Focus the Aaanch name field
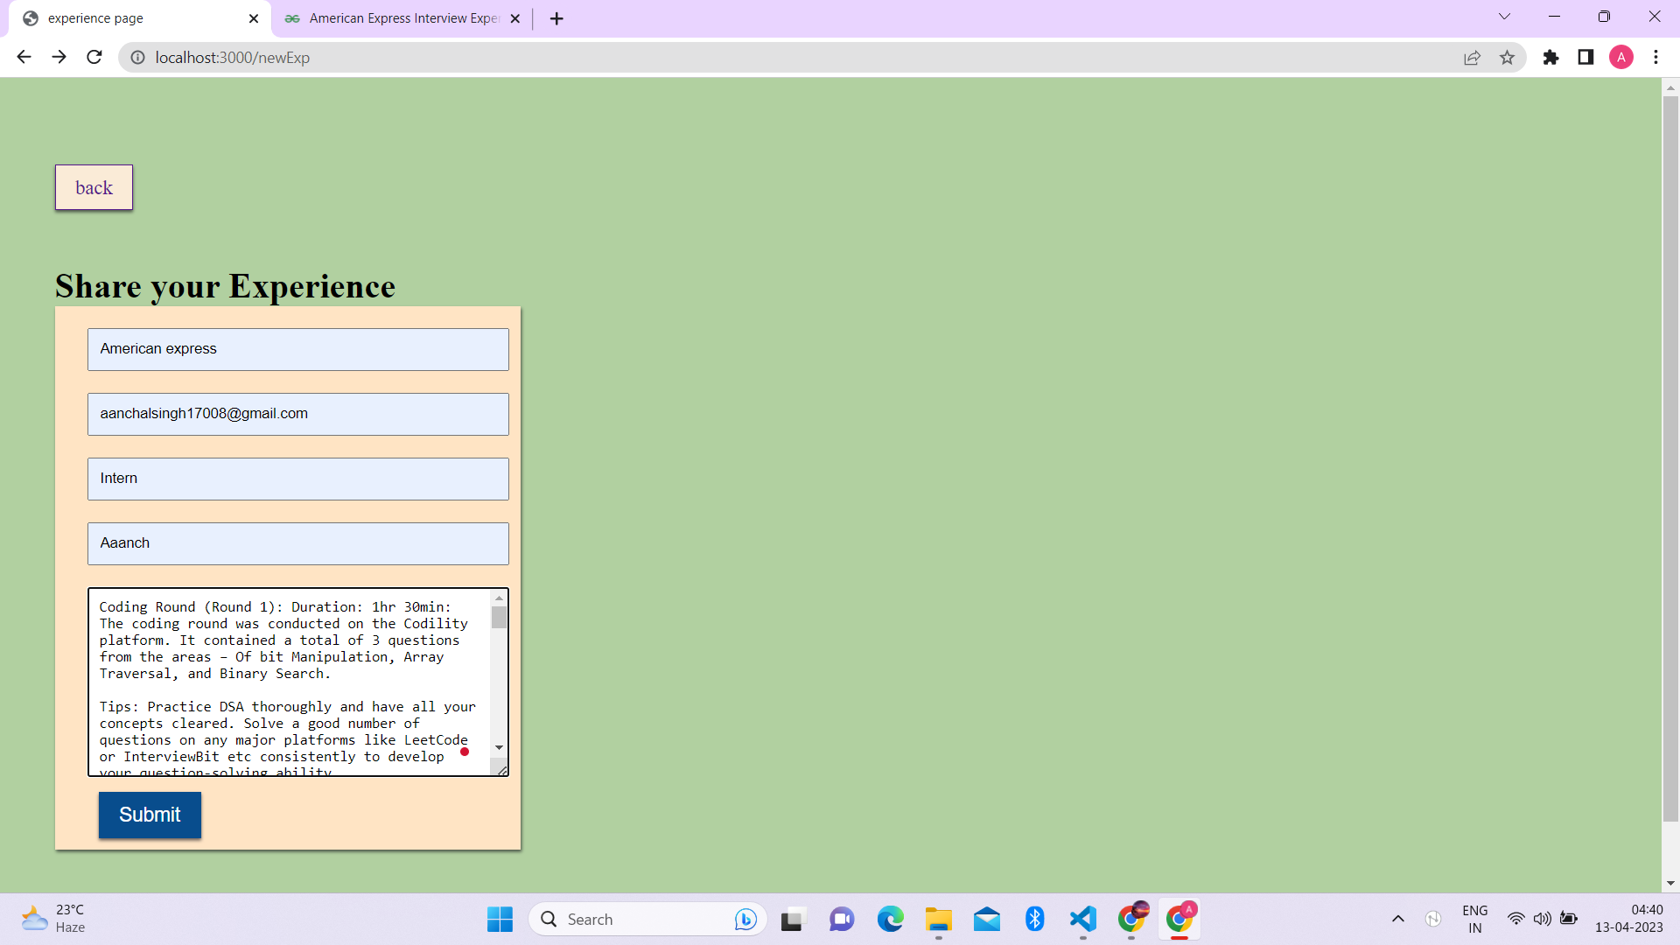Image resolution: width=1680 pixels, height=945 pixels. (x=298, y=543)
